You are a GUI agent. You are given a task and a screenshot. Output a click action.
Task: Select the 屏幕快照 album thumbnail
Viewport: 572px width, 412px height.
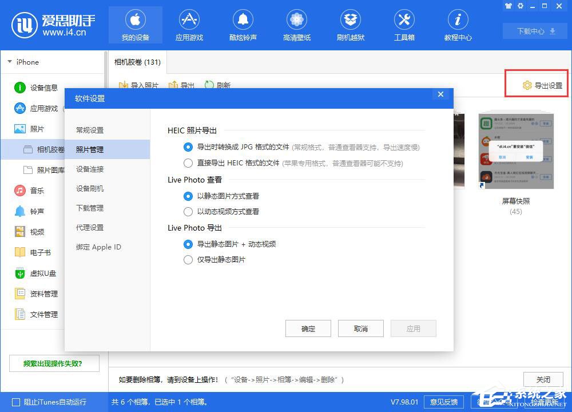[x=516, y=150]
